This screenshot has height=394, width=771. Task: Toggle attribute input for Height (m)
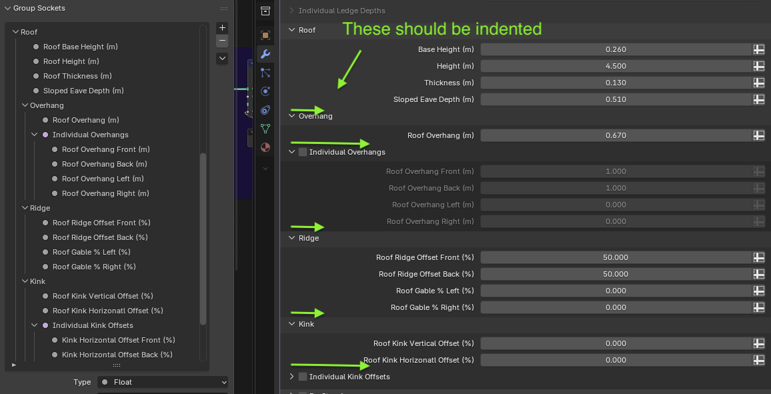click(759, 66)
